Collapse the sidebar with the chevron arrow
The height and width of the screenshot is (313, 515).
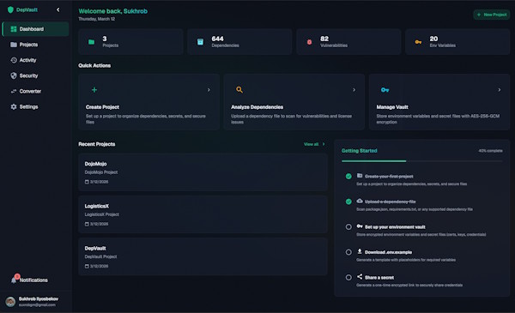[x=58, y=9]
